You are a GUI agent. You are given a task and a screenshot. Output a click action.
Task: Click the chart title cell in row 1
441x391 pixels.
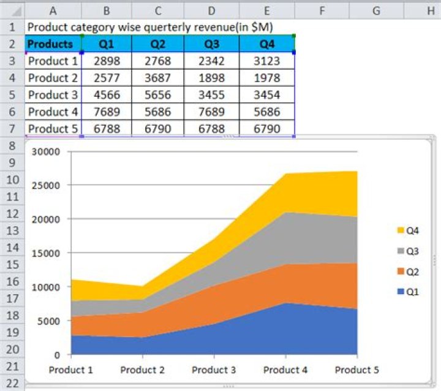[150, 27]
